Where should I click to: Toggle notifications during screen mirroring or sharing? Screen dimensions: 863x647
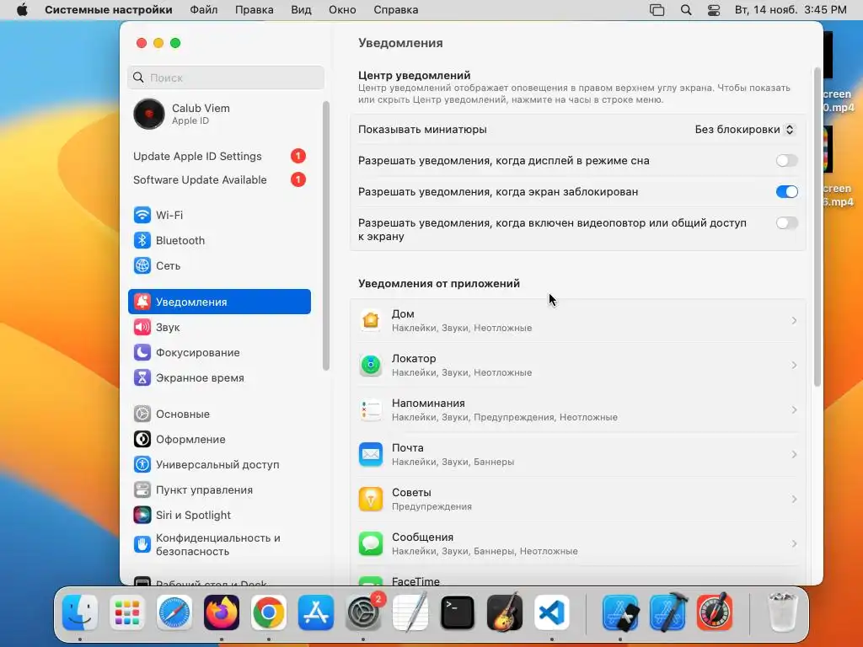[786, 222]
